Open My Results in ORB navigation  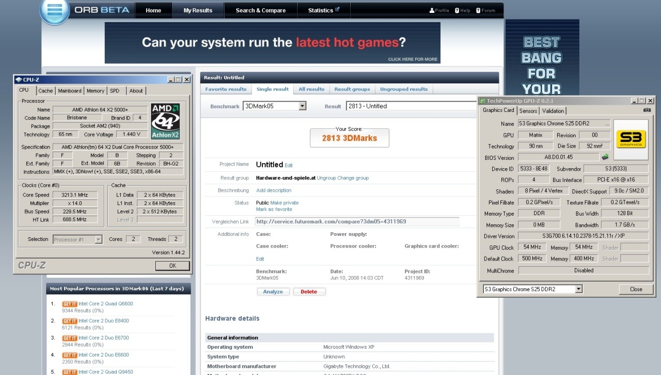(x=198, y=10)
